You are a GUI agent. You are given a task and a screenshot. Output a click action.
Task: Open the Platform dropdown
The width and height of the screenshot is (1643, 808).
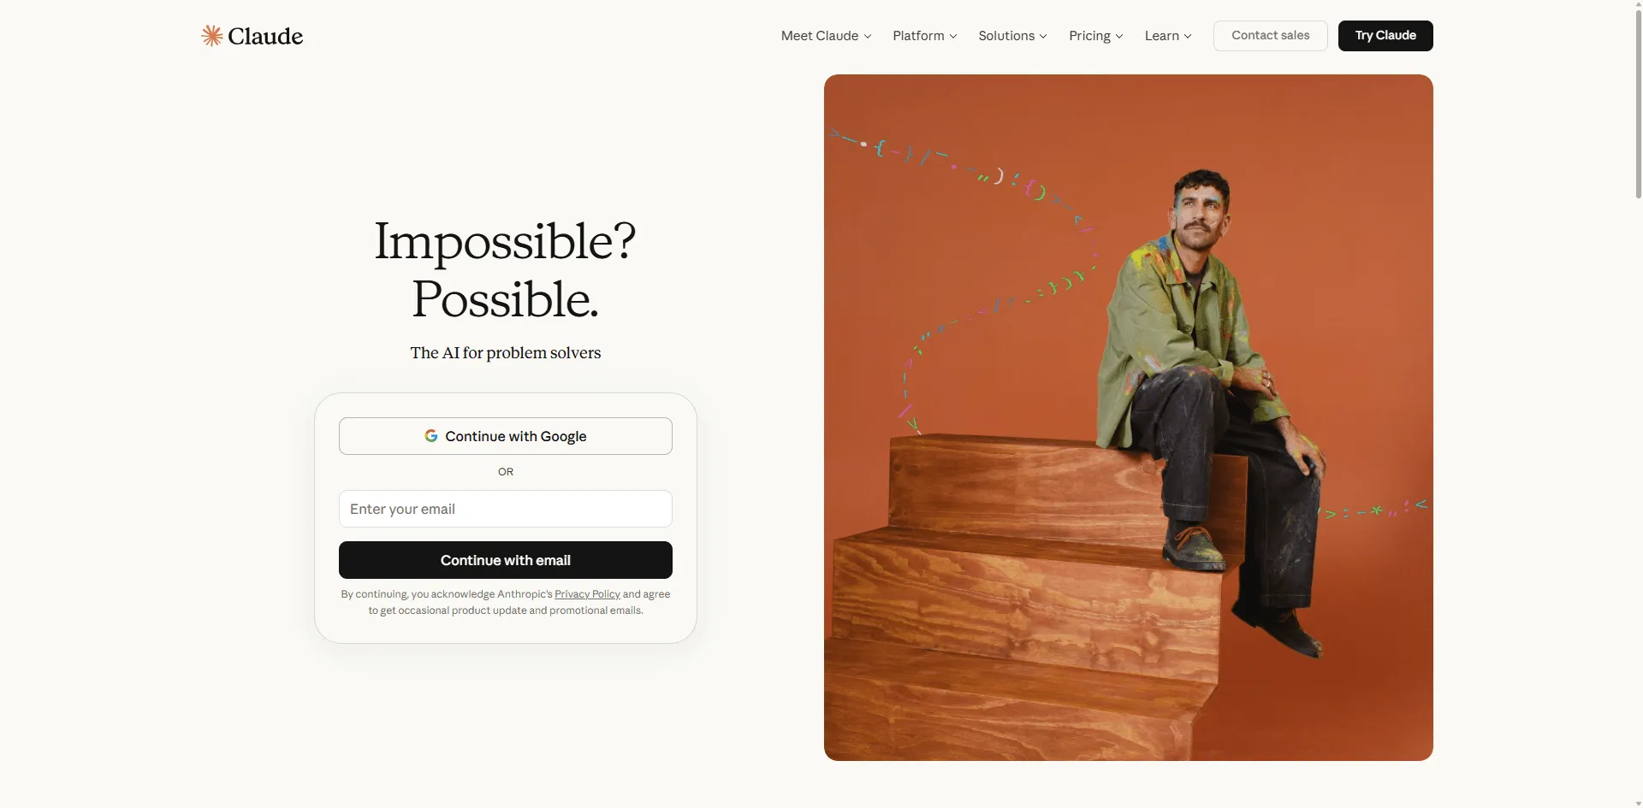click(925, 36)
